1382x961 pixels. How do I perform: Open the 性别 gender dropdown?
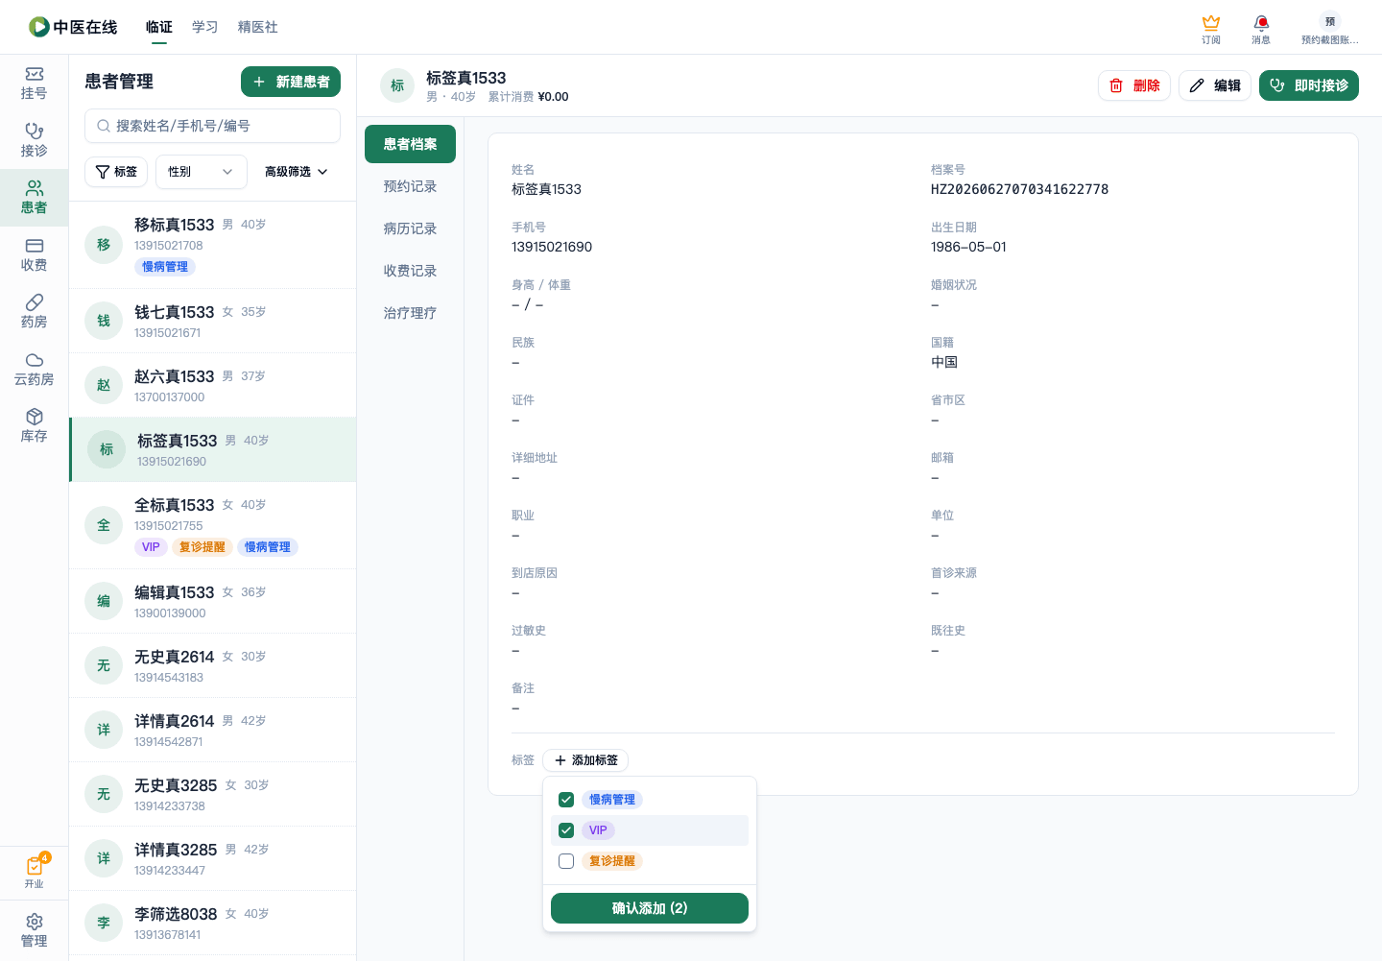click(x=202, y=172)
